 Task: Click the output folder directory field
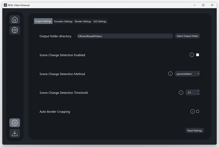coord(125,36)
